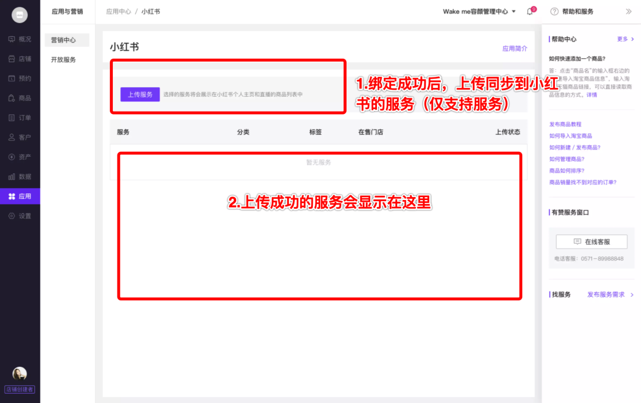
Task: Open the notification bell
Action: (530, 11)
